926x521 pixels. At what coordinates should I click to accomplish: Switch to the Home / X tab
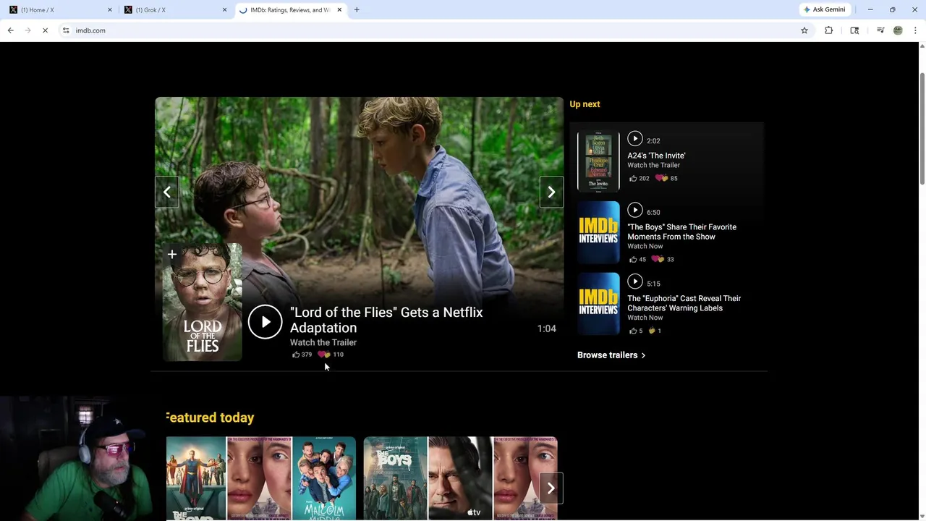[x=59, y=10]
